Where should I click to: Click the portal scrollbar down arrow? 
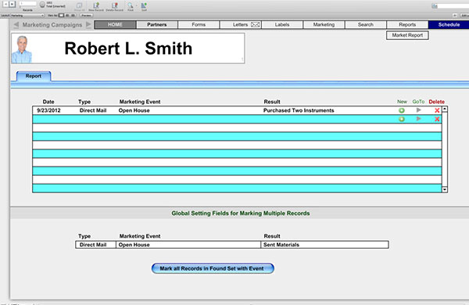point(445,189)
